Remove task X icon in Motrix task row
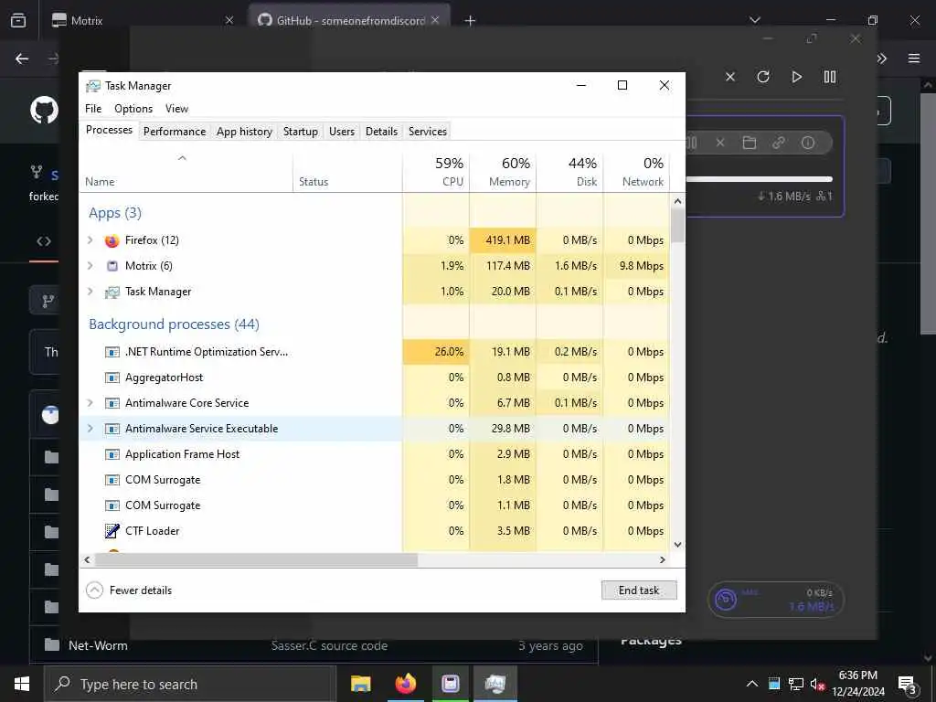This screenshot has width=936, height=702. 720,143
